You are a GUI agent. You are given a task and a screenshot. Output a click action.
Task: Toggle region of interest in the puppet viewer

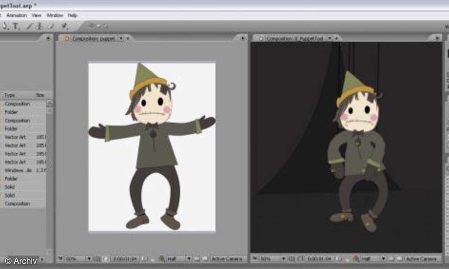(196, 259)
